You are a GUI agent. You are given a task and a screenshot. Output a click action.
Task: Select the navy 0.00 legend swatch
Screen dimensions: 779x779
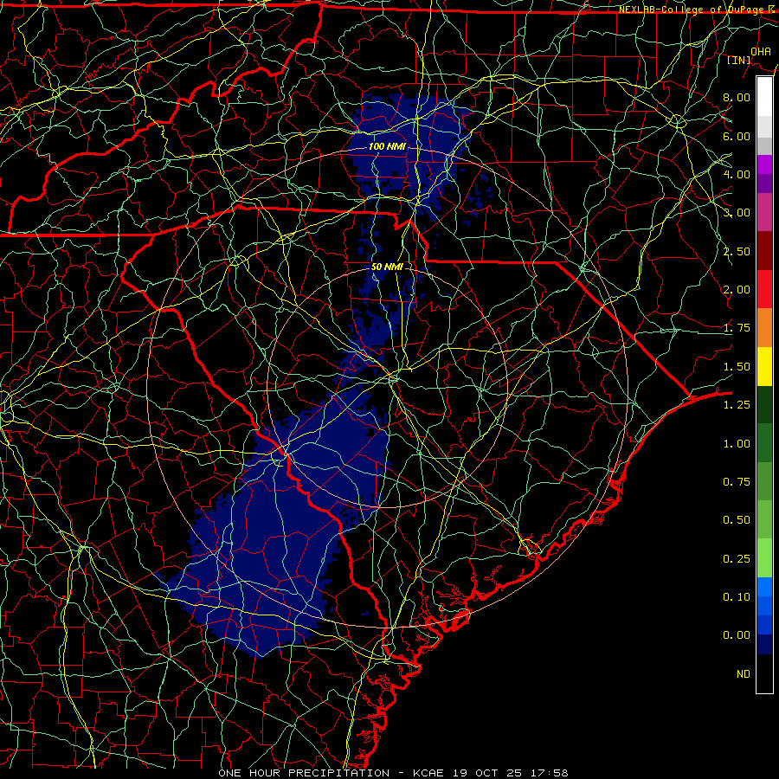pos(764,645)
